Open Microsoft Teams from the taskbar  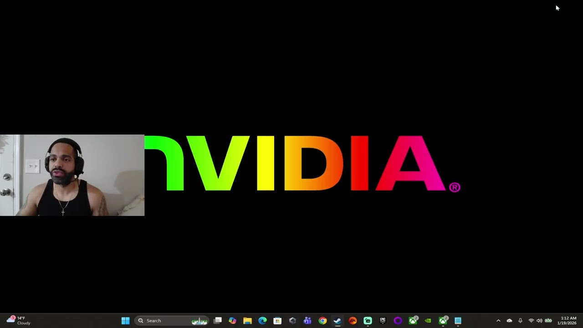(x=307, y=321)
